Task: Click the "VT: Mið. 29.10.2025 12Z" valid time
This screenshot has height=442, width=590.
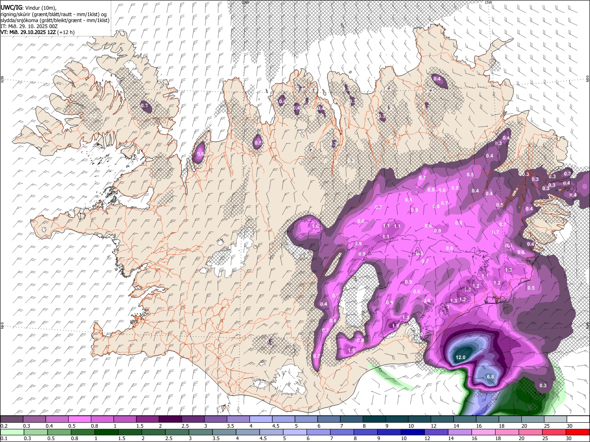Action: (x=28, y=32)
